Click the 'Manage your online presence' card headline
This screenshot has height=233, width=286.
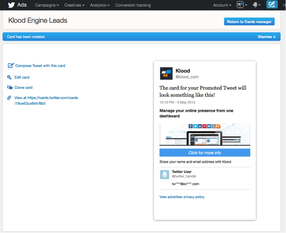(x=196, y=113)
